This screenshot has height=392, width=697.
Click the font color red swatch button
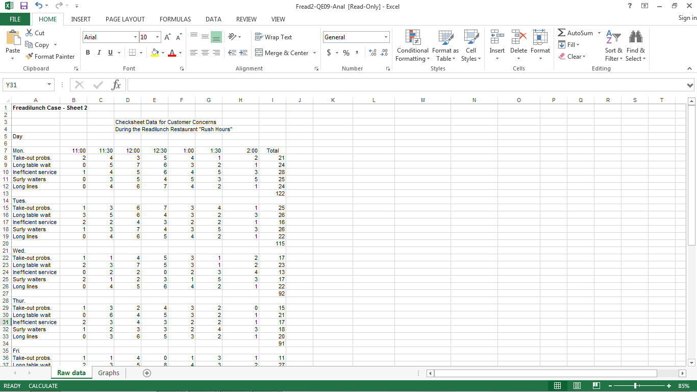172,53
